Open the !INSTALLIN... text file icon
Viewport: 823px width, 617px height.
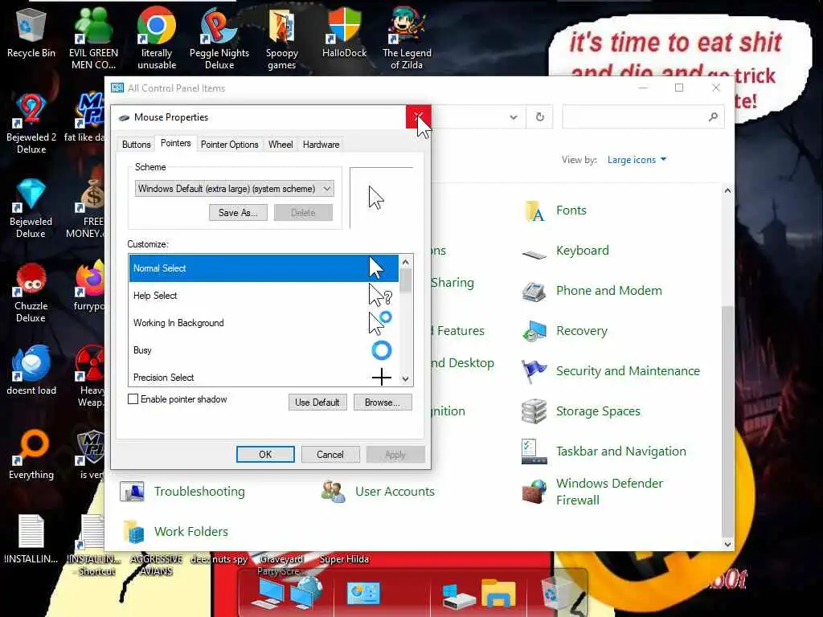coord(31,539)
